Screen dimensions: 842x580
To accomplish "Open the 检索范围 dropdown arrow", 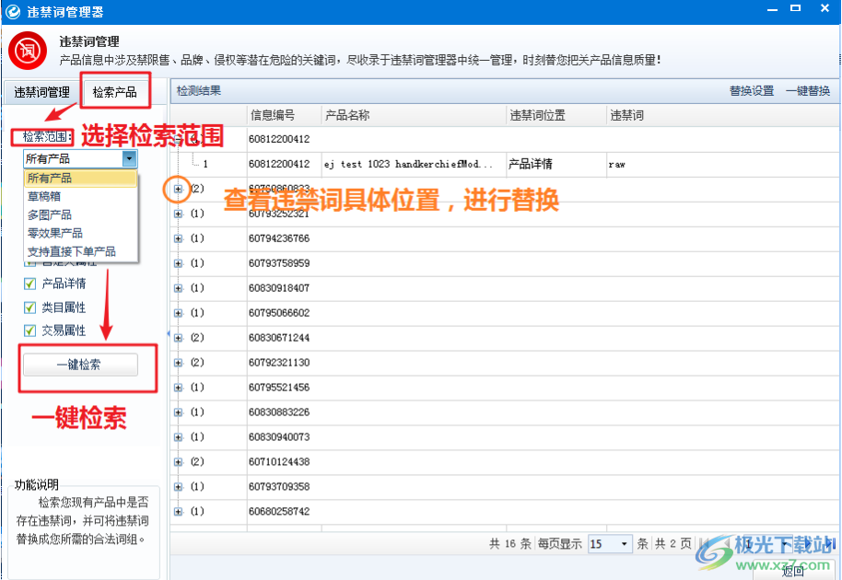I will (129, 159).
